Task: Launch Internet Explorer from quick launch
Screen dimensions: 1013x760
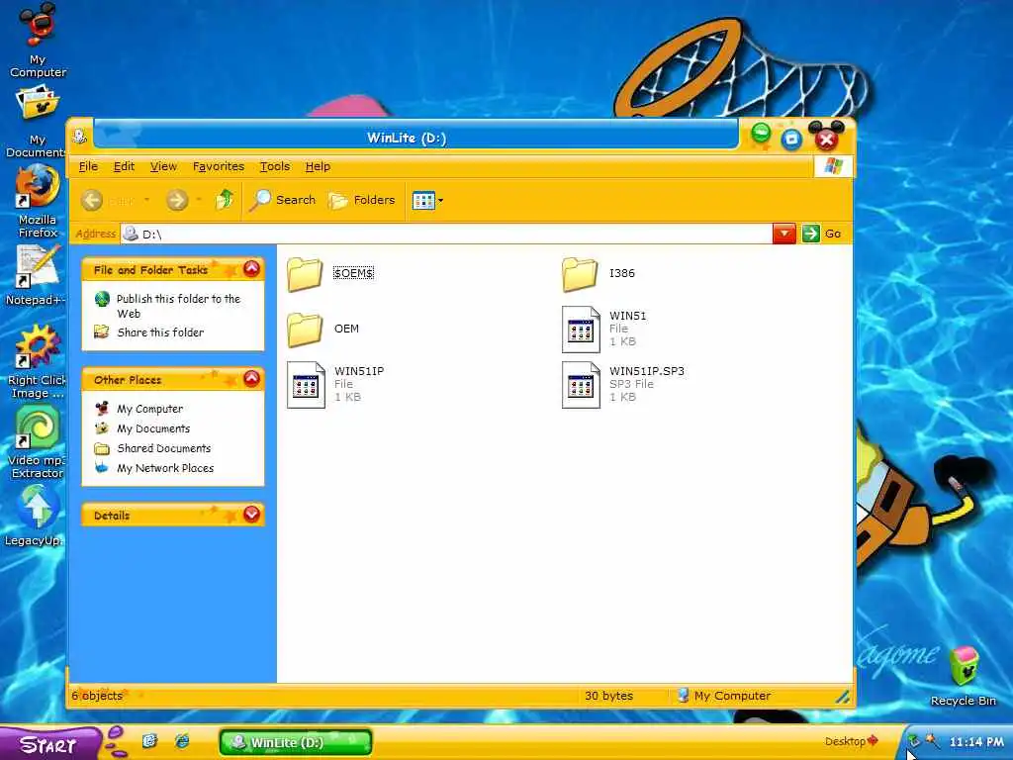Action: point(182,741)
